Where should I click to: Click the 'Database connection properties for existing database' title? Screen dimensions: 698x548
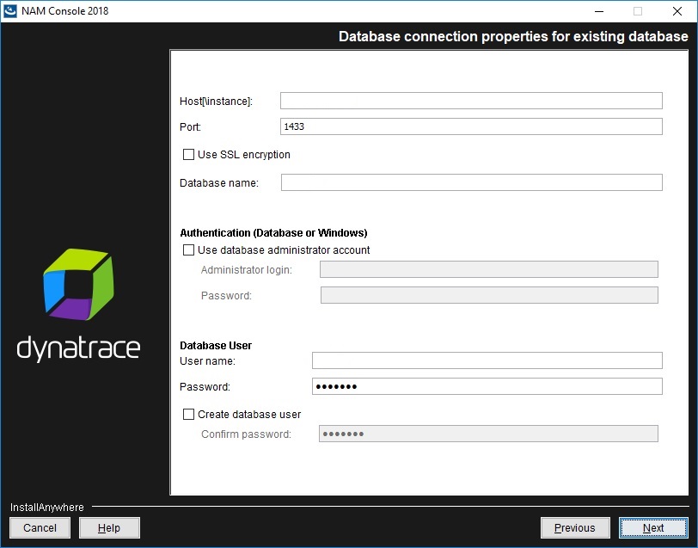[x=513, y=36]
